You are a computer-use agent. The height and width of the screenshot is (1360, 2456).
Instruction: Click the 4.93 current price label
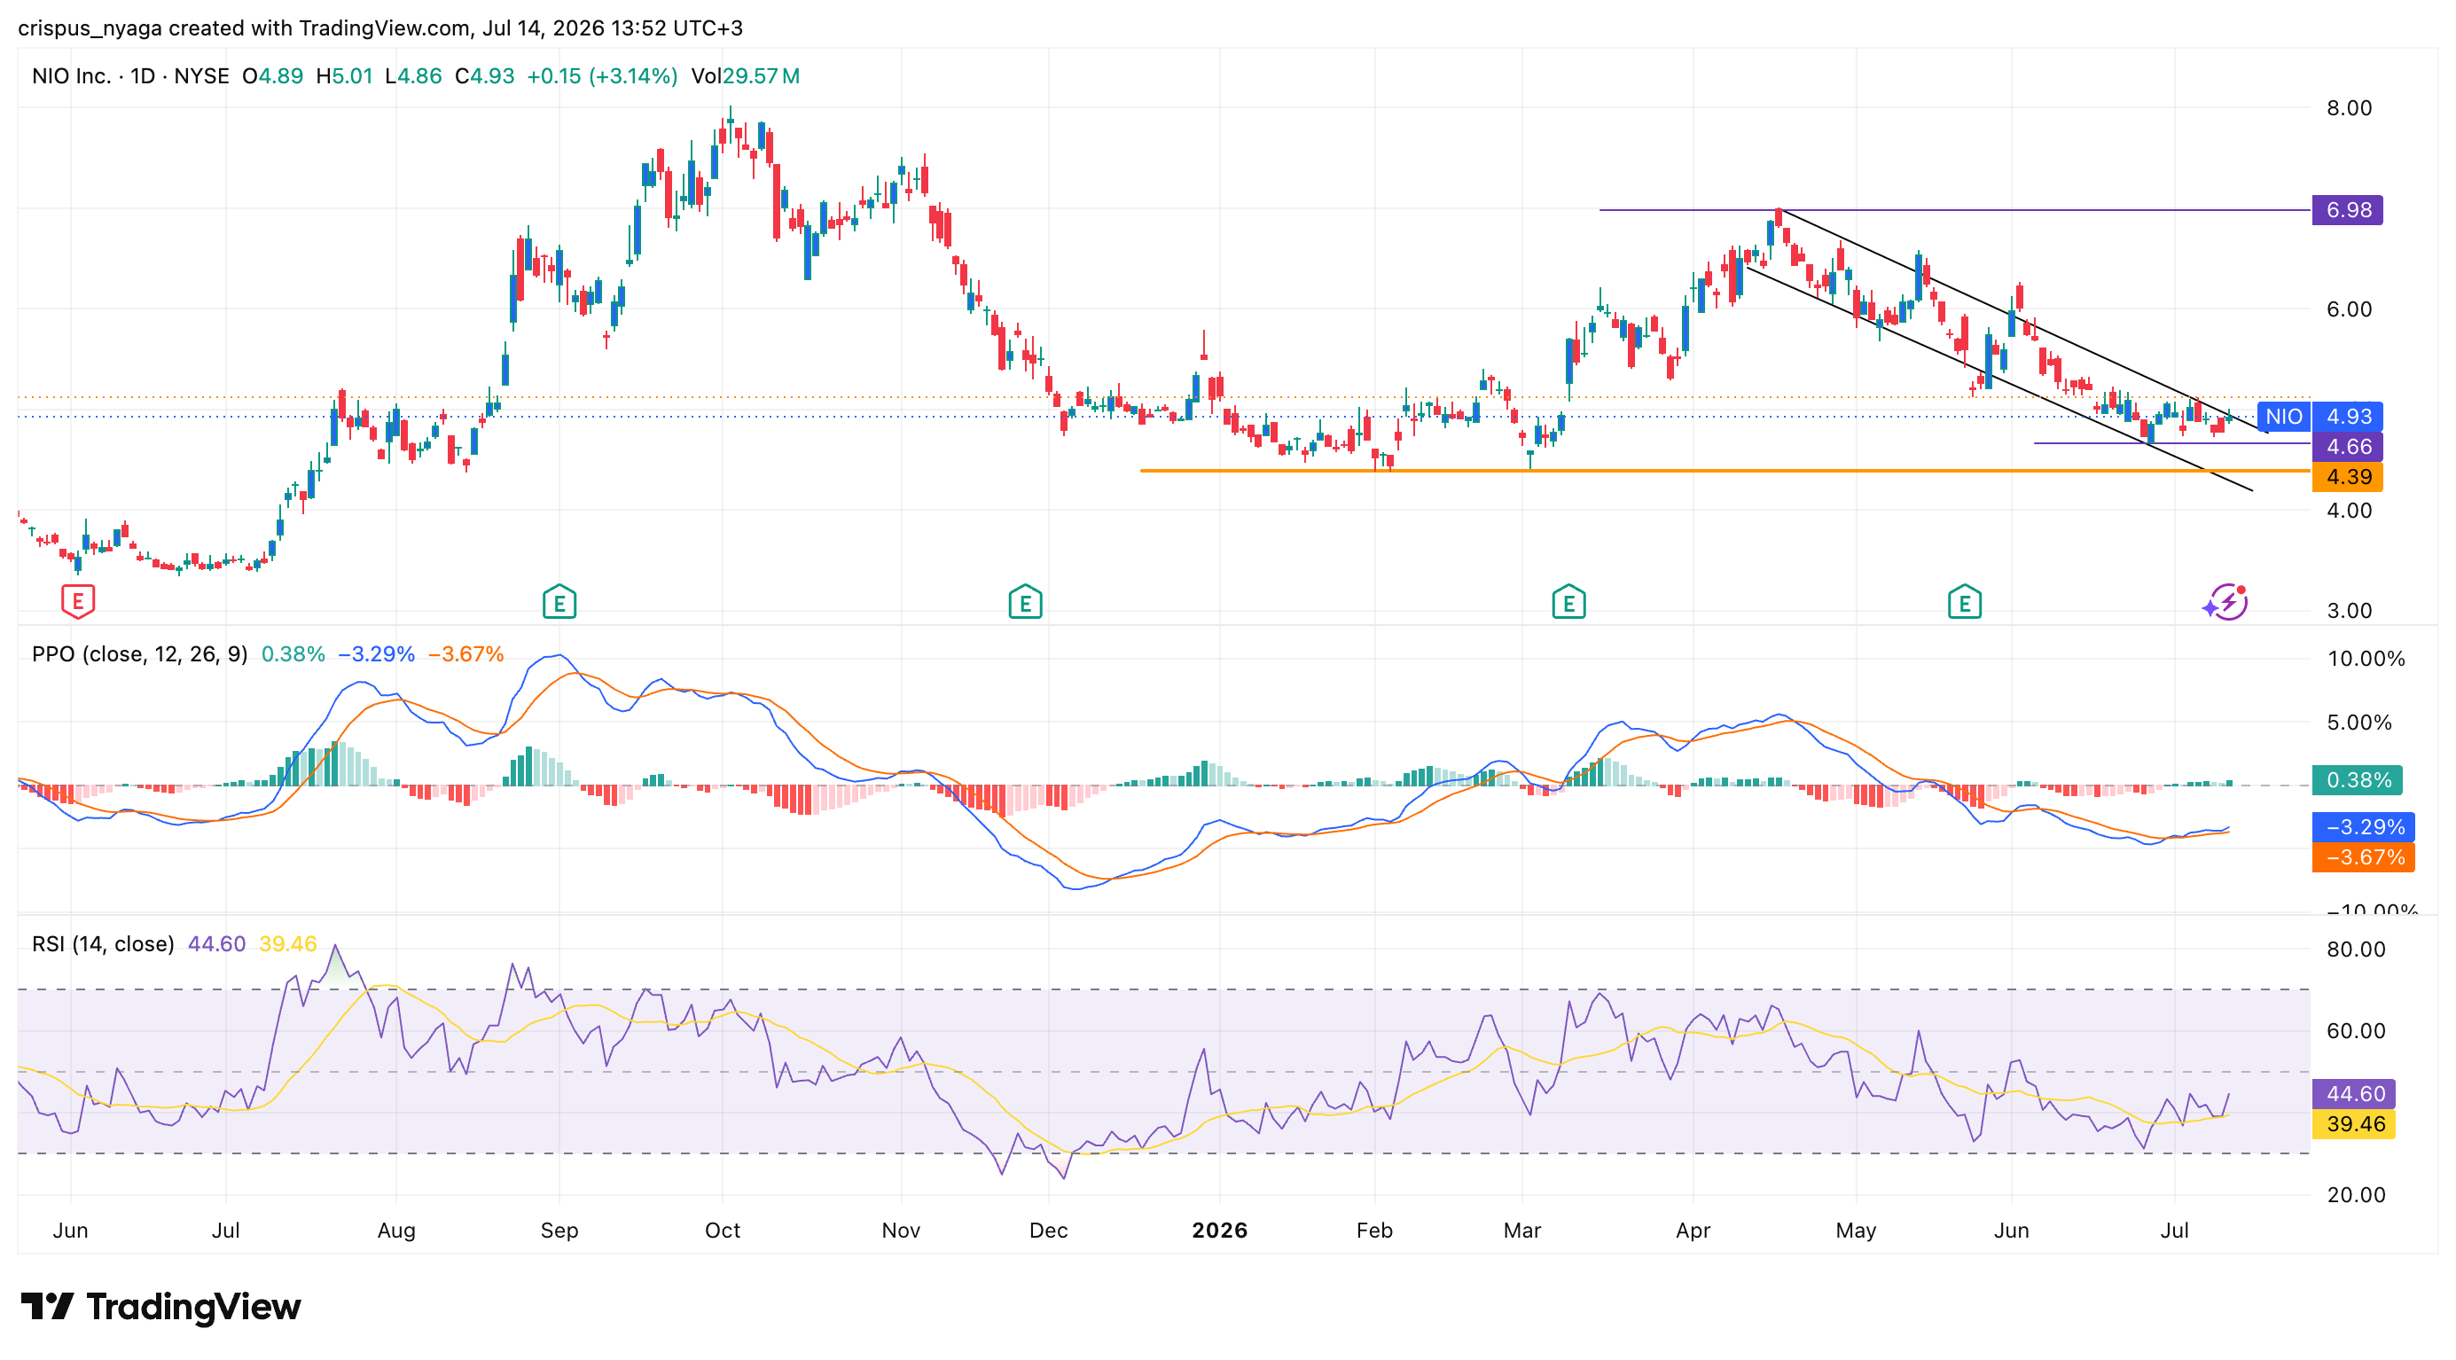[2347, 417]
